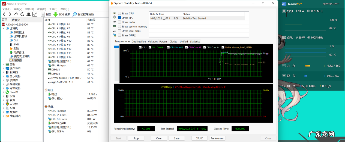The width and height of the screenshot is (345, 142).
Task: Expand the 主板 tree node
Action: [x=4, y=64]
